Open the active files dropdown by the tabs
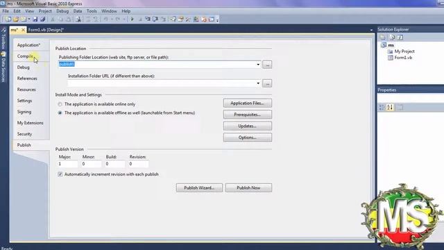 click(x=371, y=30)
